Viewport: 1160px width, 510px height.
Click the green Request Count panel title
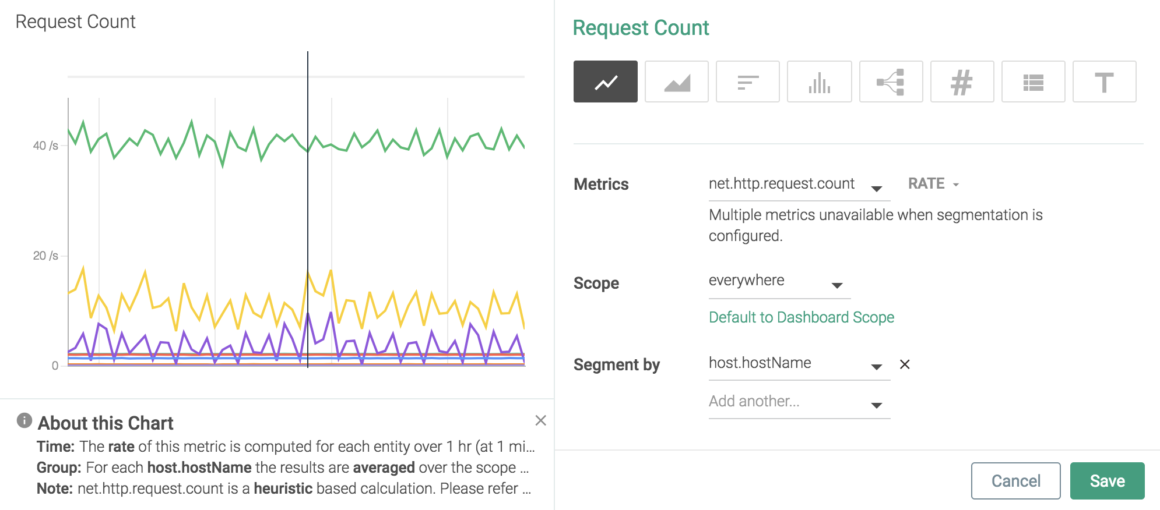tap(641, 28)
